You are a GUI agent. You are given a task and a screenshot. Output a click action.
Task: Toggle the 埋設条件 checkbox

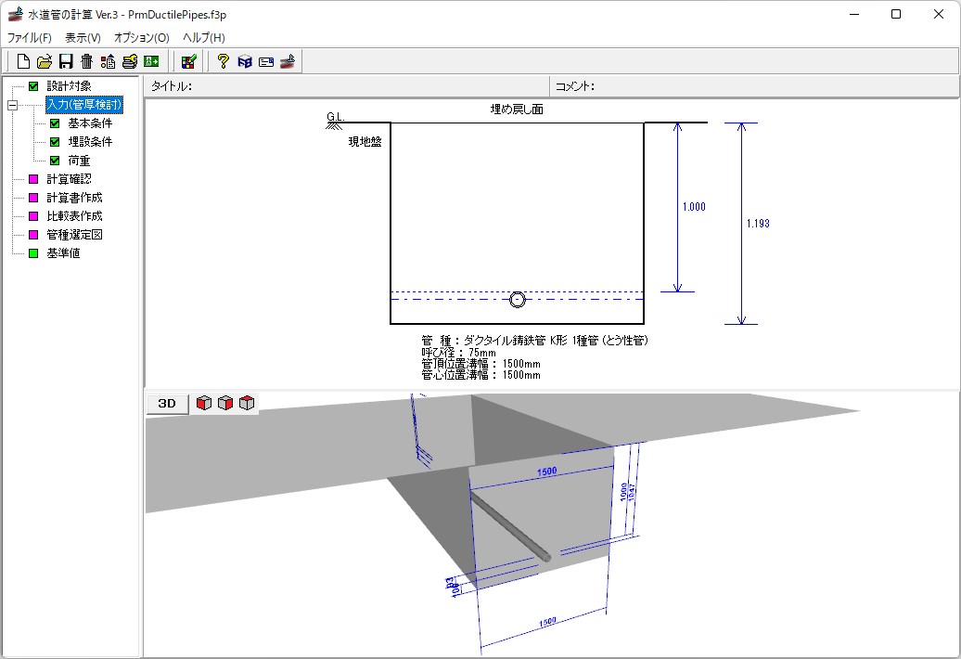point(55,142)
